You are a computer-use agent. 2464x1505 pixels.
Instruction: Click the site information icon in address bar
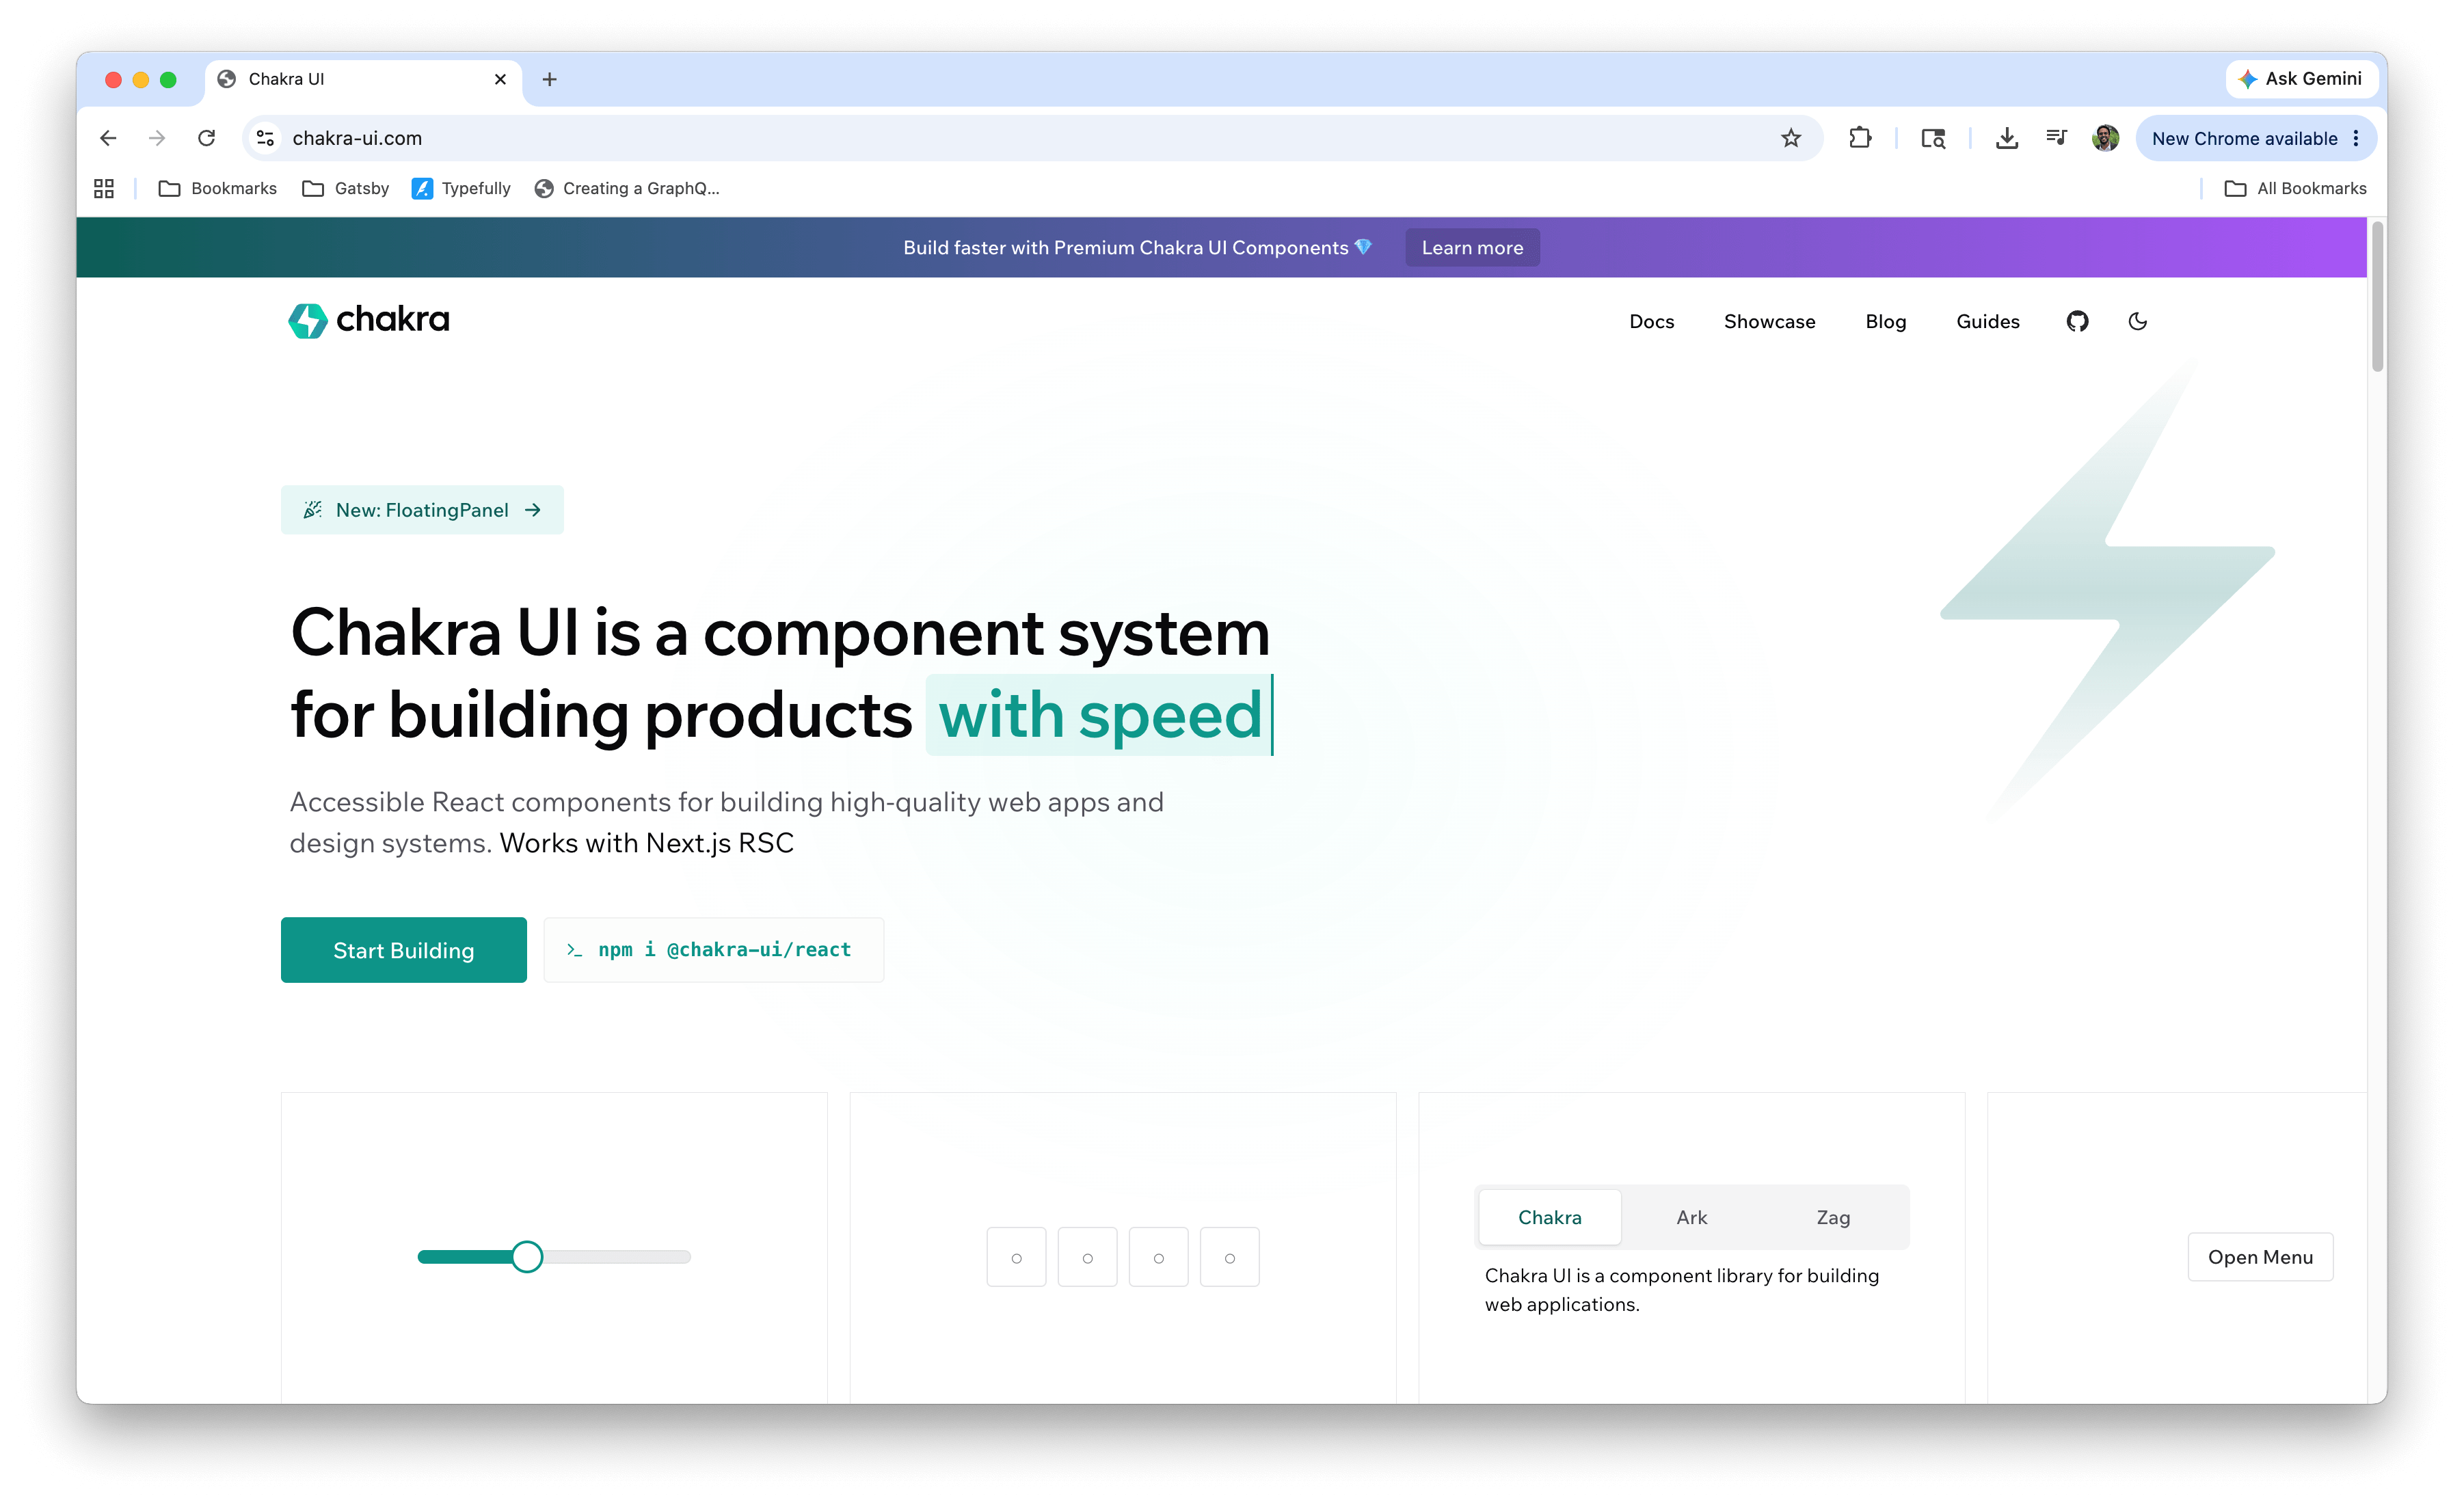click(265, 138)
